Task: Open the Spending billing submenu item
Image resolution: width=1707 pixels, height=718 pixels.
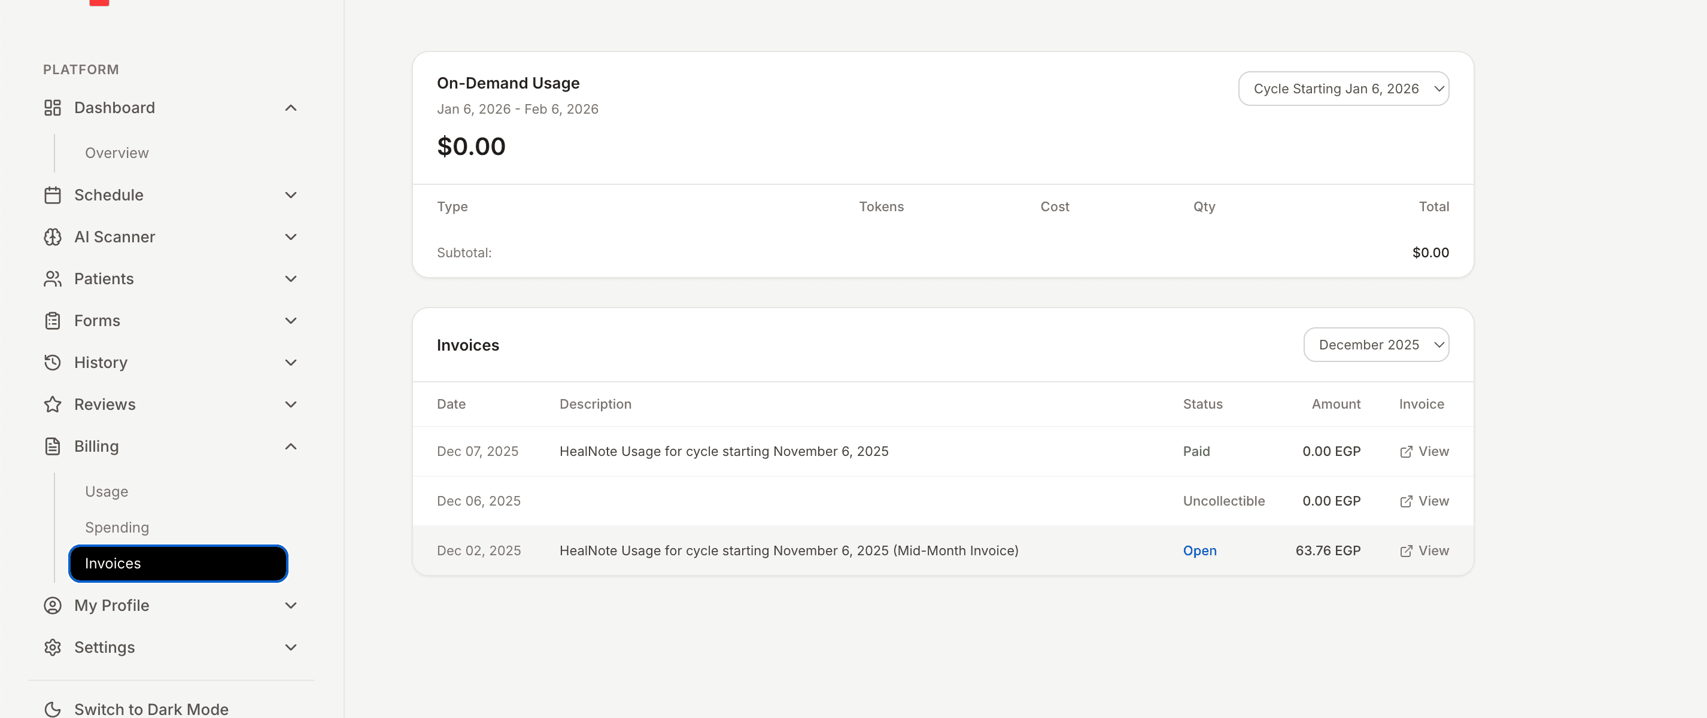Action: pyautogui.click(x=117, y=527)
